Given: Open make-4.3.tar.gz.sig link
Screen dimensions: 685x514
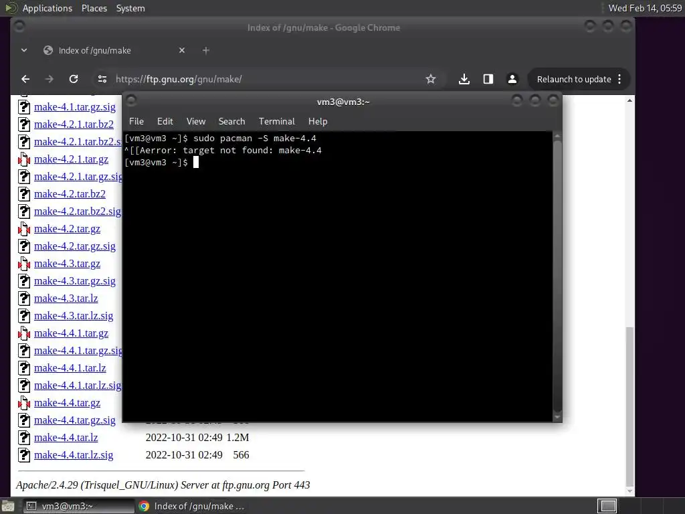Looking at the screenshot, I should click(75, 281).
